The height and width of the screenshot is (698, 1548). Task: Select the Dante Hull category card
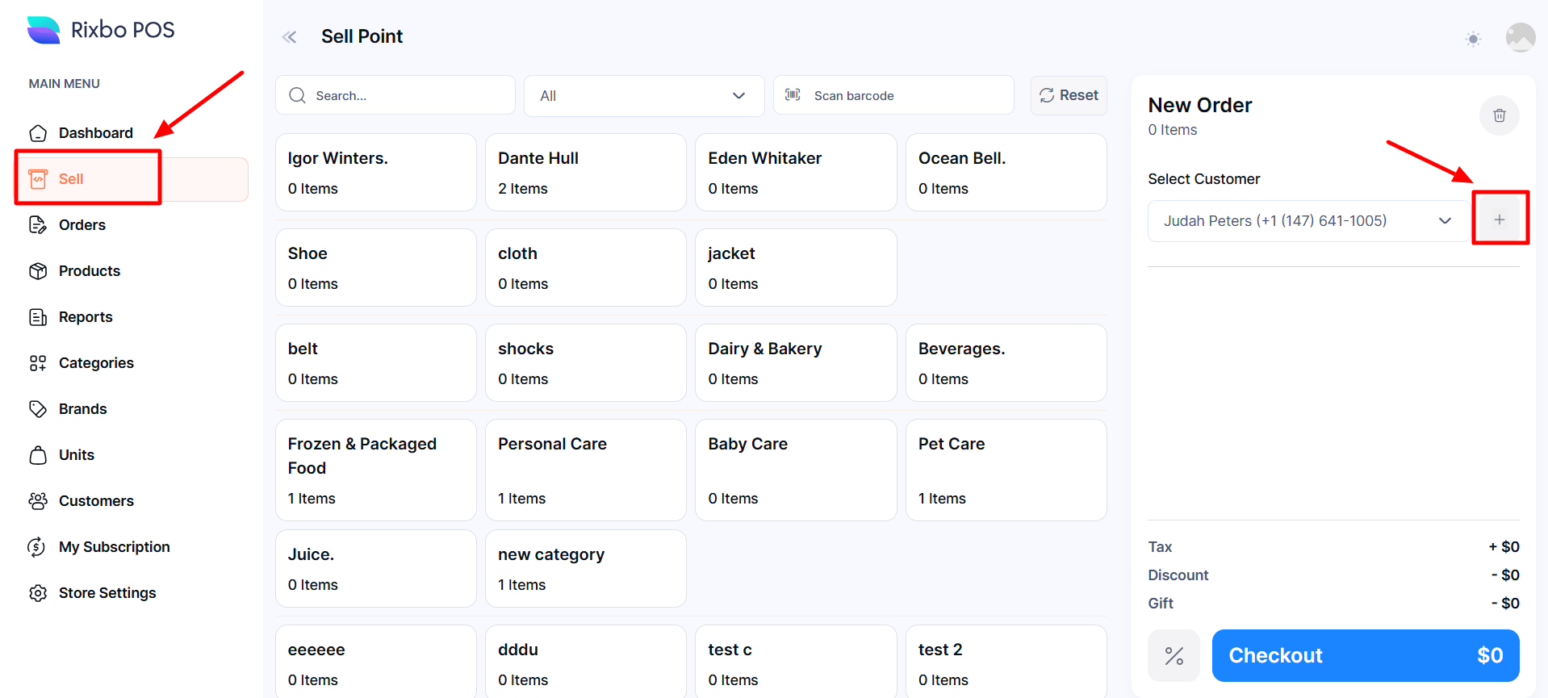tap(585, 173)
